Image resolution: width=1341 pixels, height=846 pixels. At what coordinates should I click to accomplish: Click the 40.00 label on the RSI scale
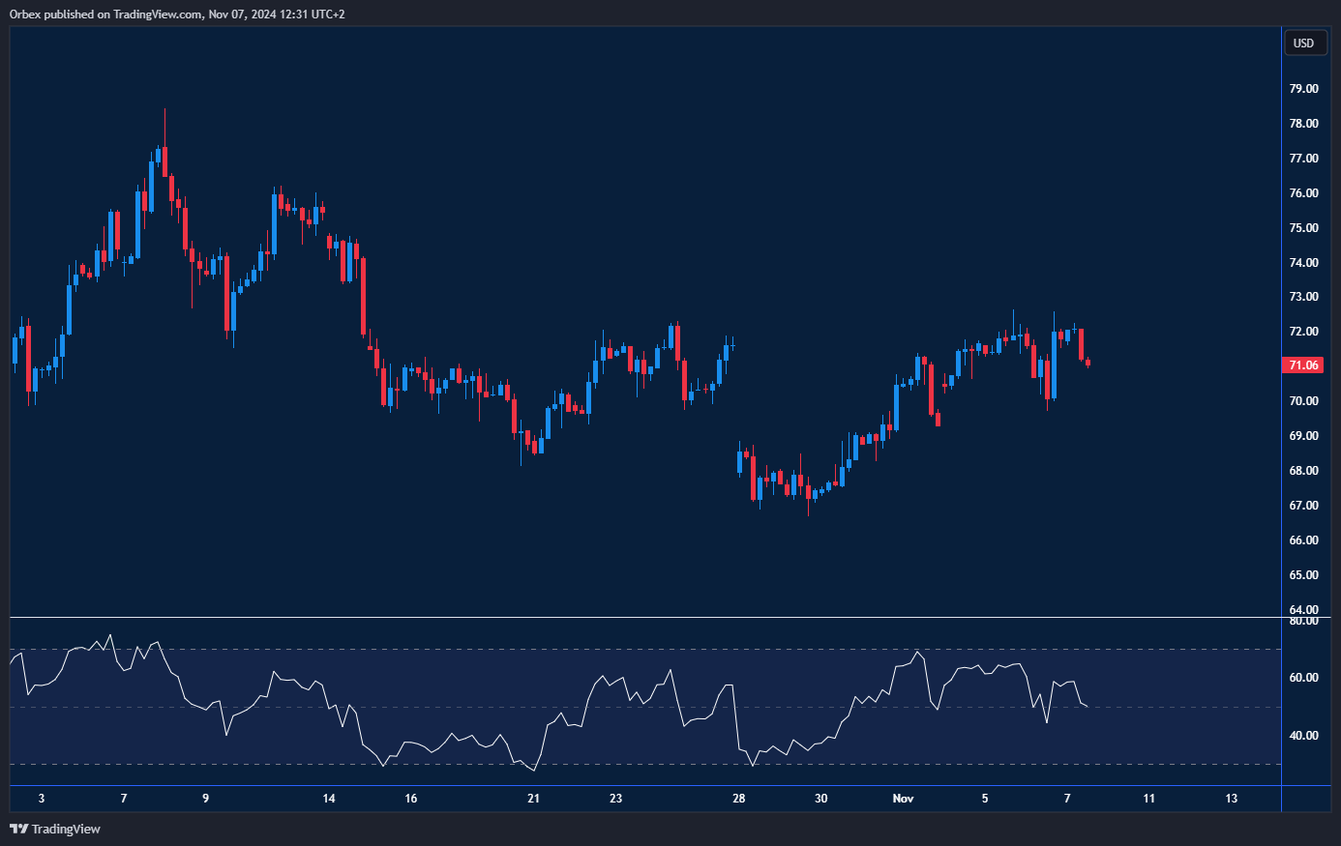1303,736
